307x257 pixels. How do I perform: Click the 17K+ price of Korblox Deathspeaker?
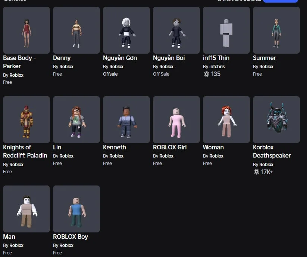pyautogui.click(x=267, y=172)
